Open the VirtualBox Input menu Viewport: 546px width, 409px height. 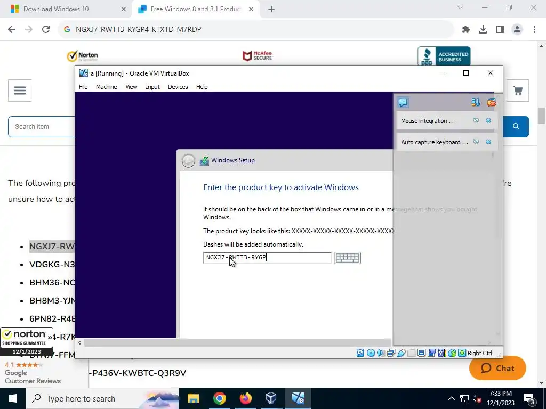click(x=152, y=87)
